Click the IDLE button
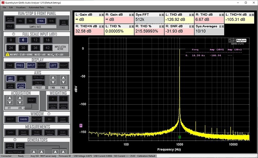The height and width of the screenshot is (158, 258). point(10,26)
